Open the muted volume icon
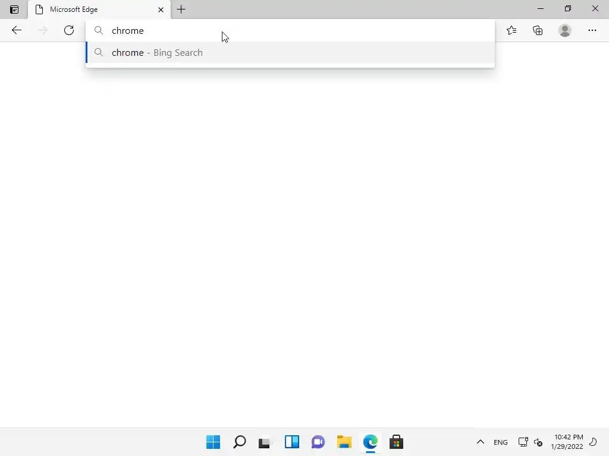 538,442
